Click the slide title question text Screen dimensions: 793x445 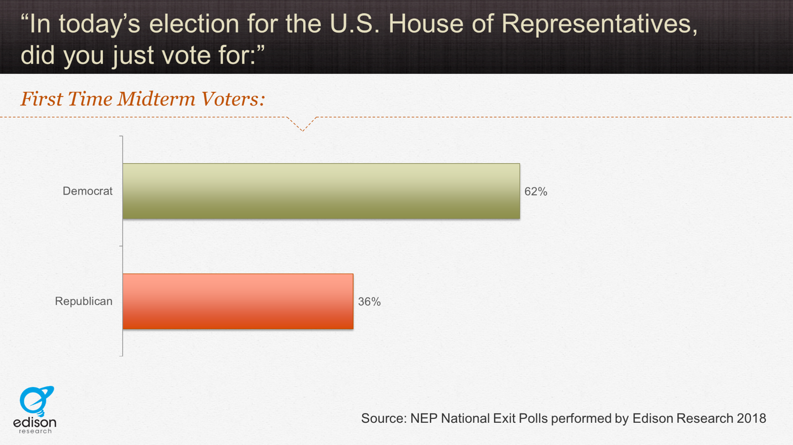pyautogui.click(x=359, y=39)
